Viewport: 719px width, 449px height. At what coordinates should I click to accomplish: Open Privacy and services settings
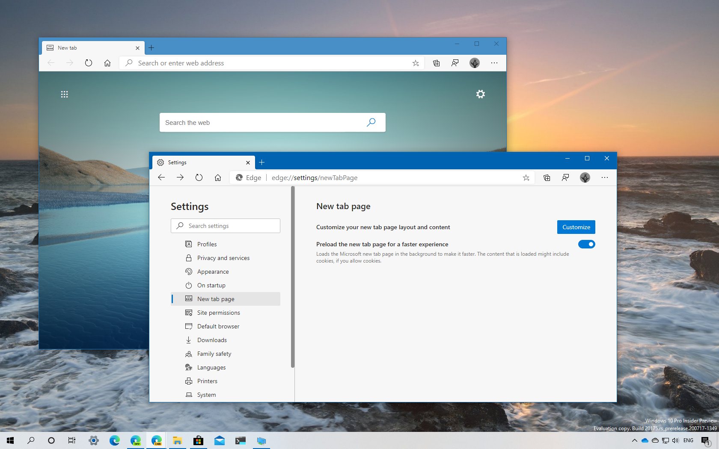pos(223,258)
